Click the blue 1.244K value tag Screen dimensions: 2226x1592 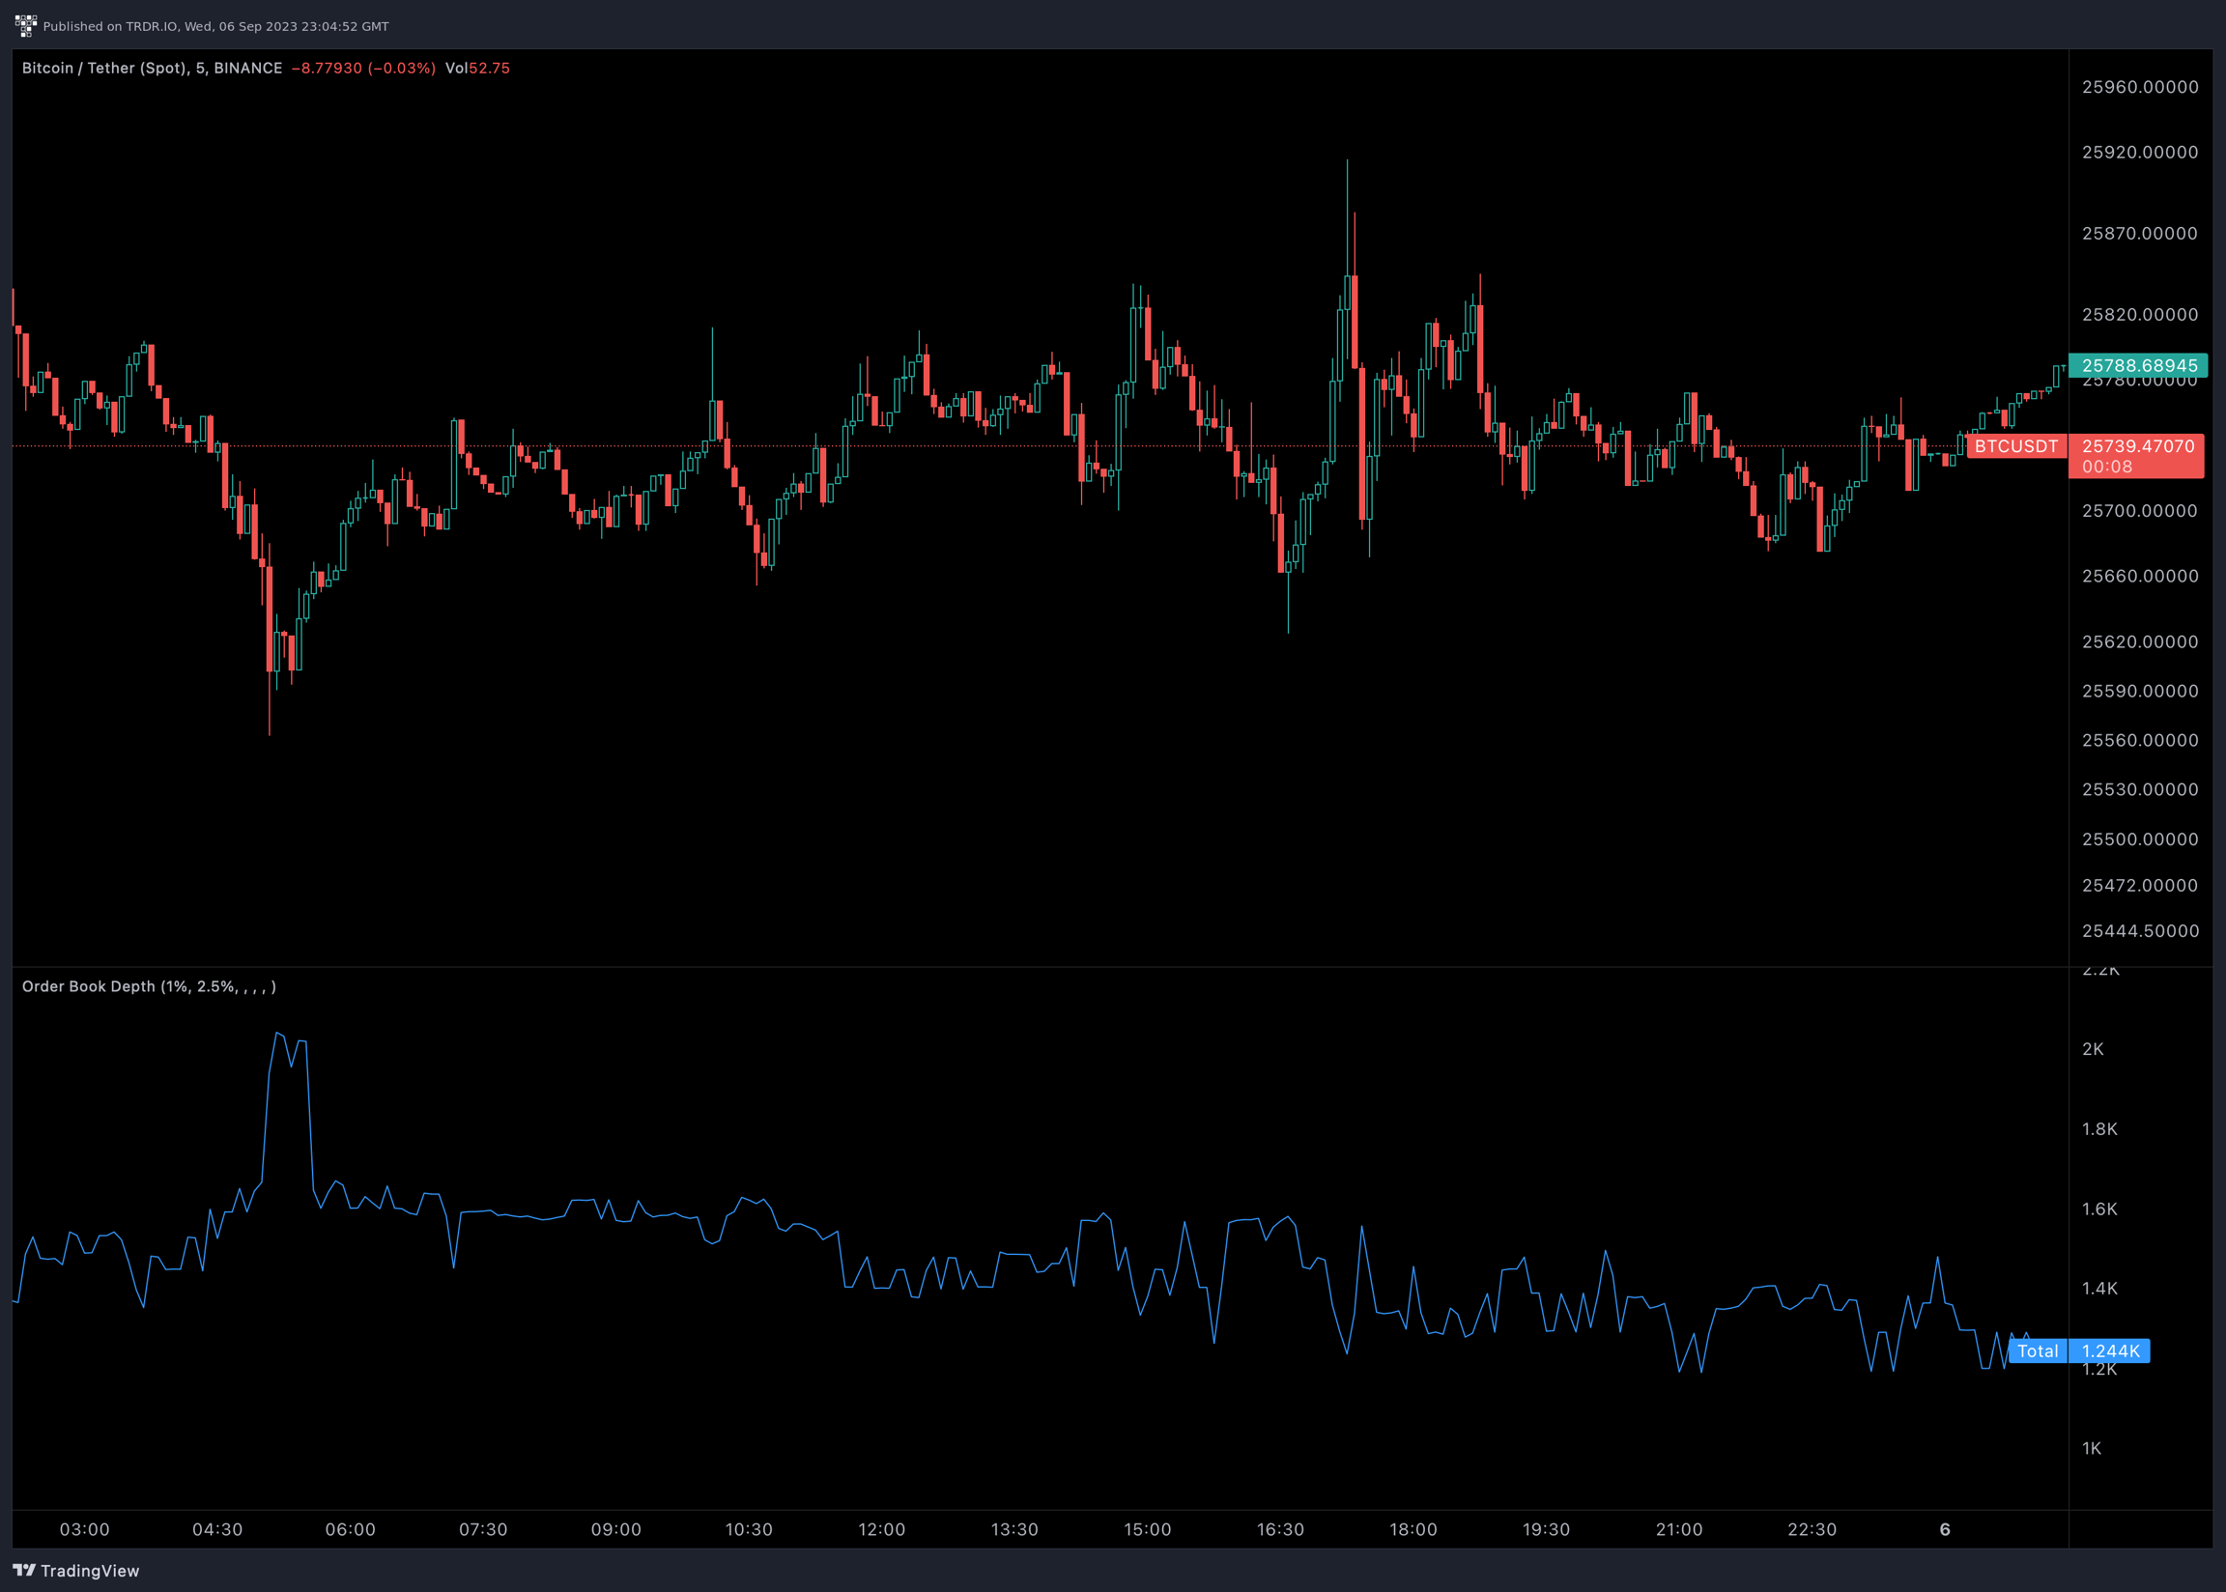2109,1350
